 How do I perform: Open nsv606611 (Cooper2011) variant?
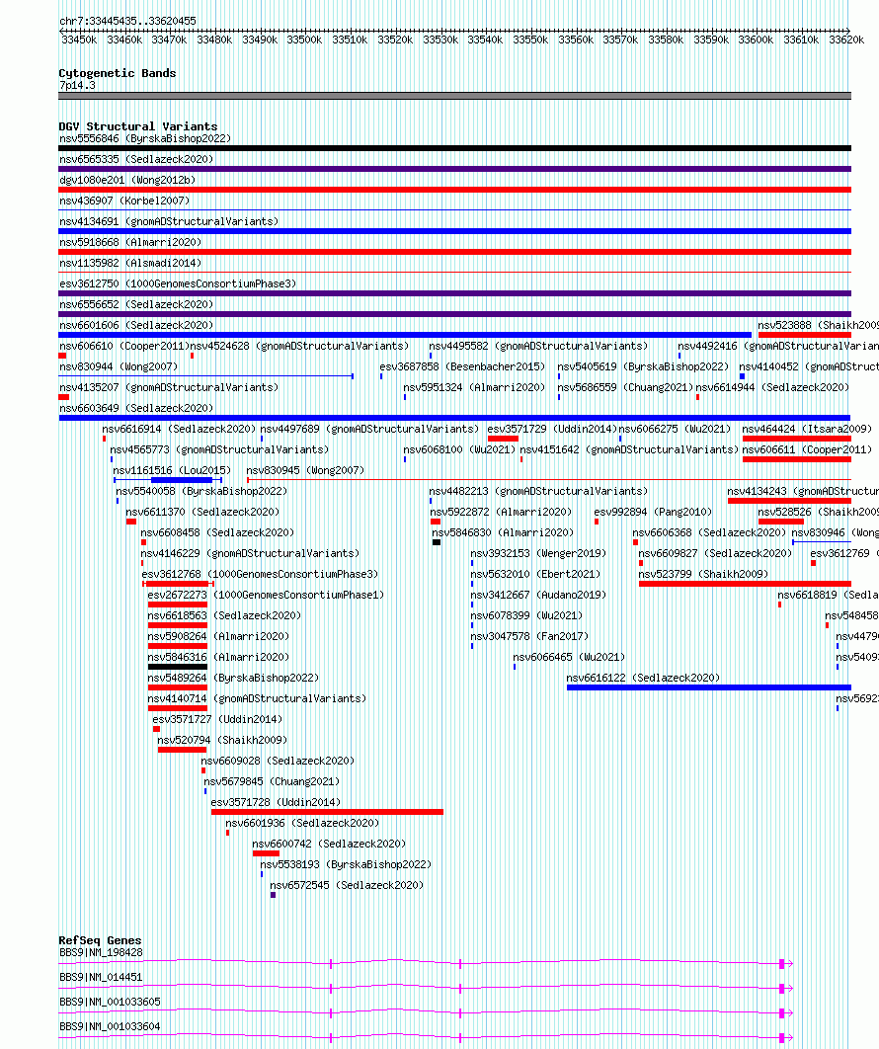pyautogui.click(x=808, y=449)
